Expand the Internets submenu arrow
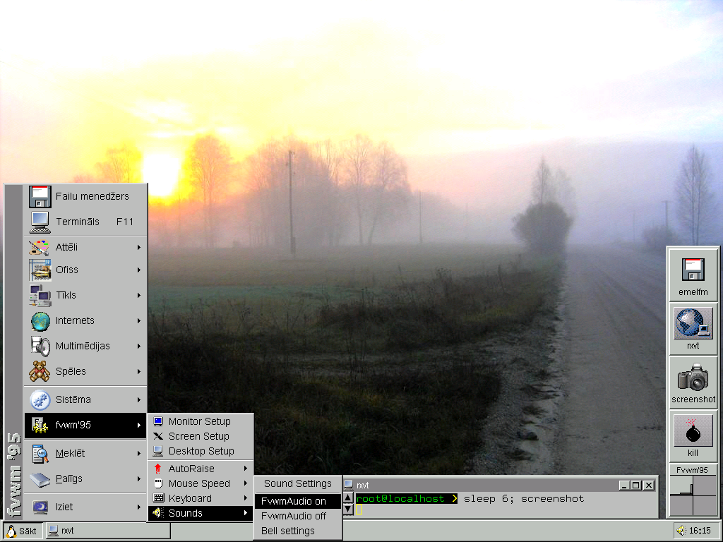The width and height of the screenshot is (723, 542). 139,321
